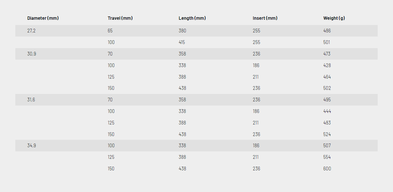Click the weight value 501
Screen dimensions: 393x192
pyautogui.click(x=326, y=42)
